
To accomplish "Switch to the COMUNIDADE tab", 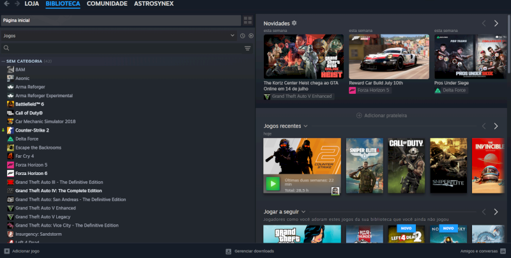I will (x=107, y=4).
